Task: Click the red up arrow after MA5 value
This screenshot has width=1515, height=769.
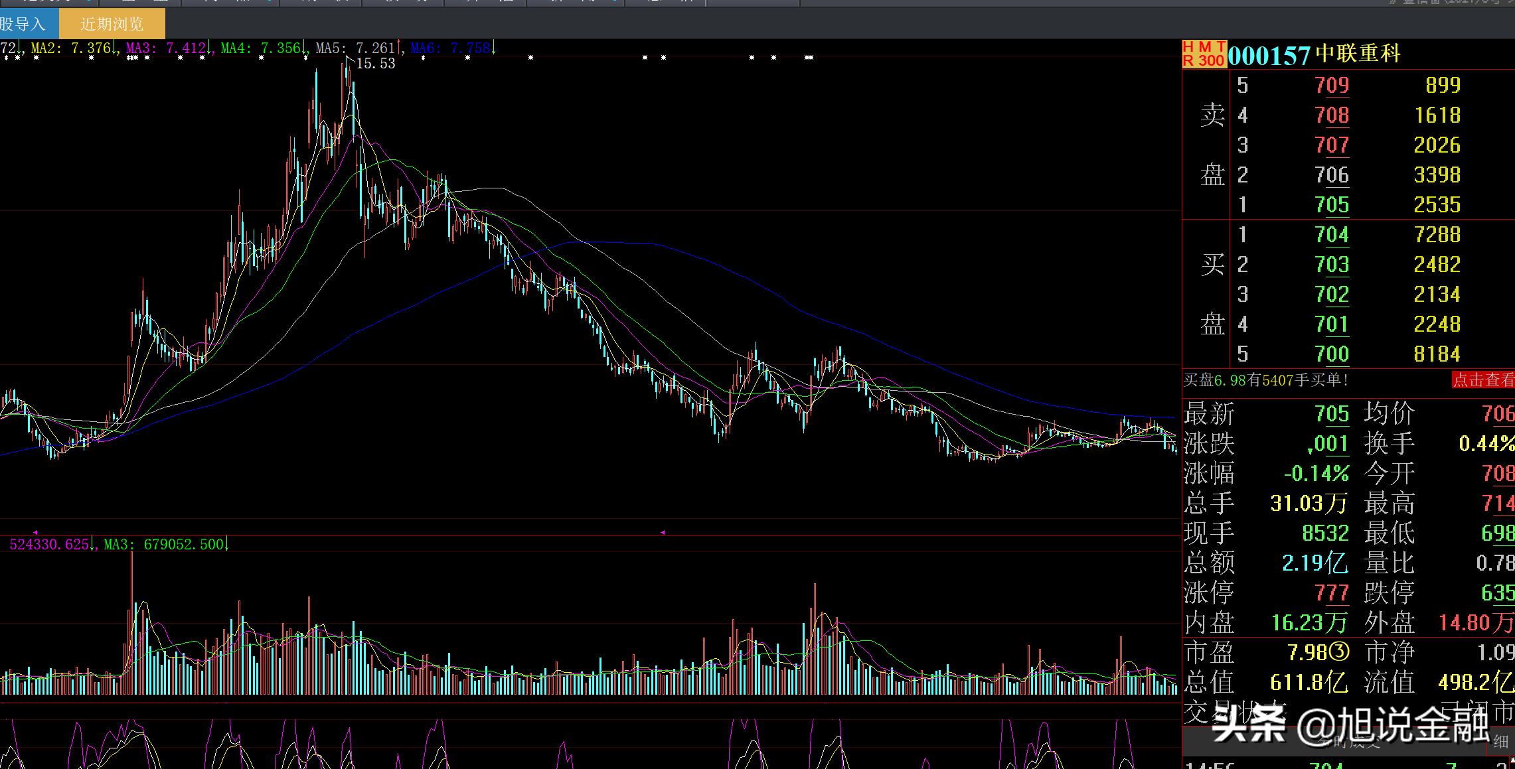Action: 399,48
